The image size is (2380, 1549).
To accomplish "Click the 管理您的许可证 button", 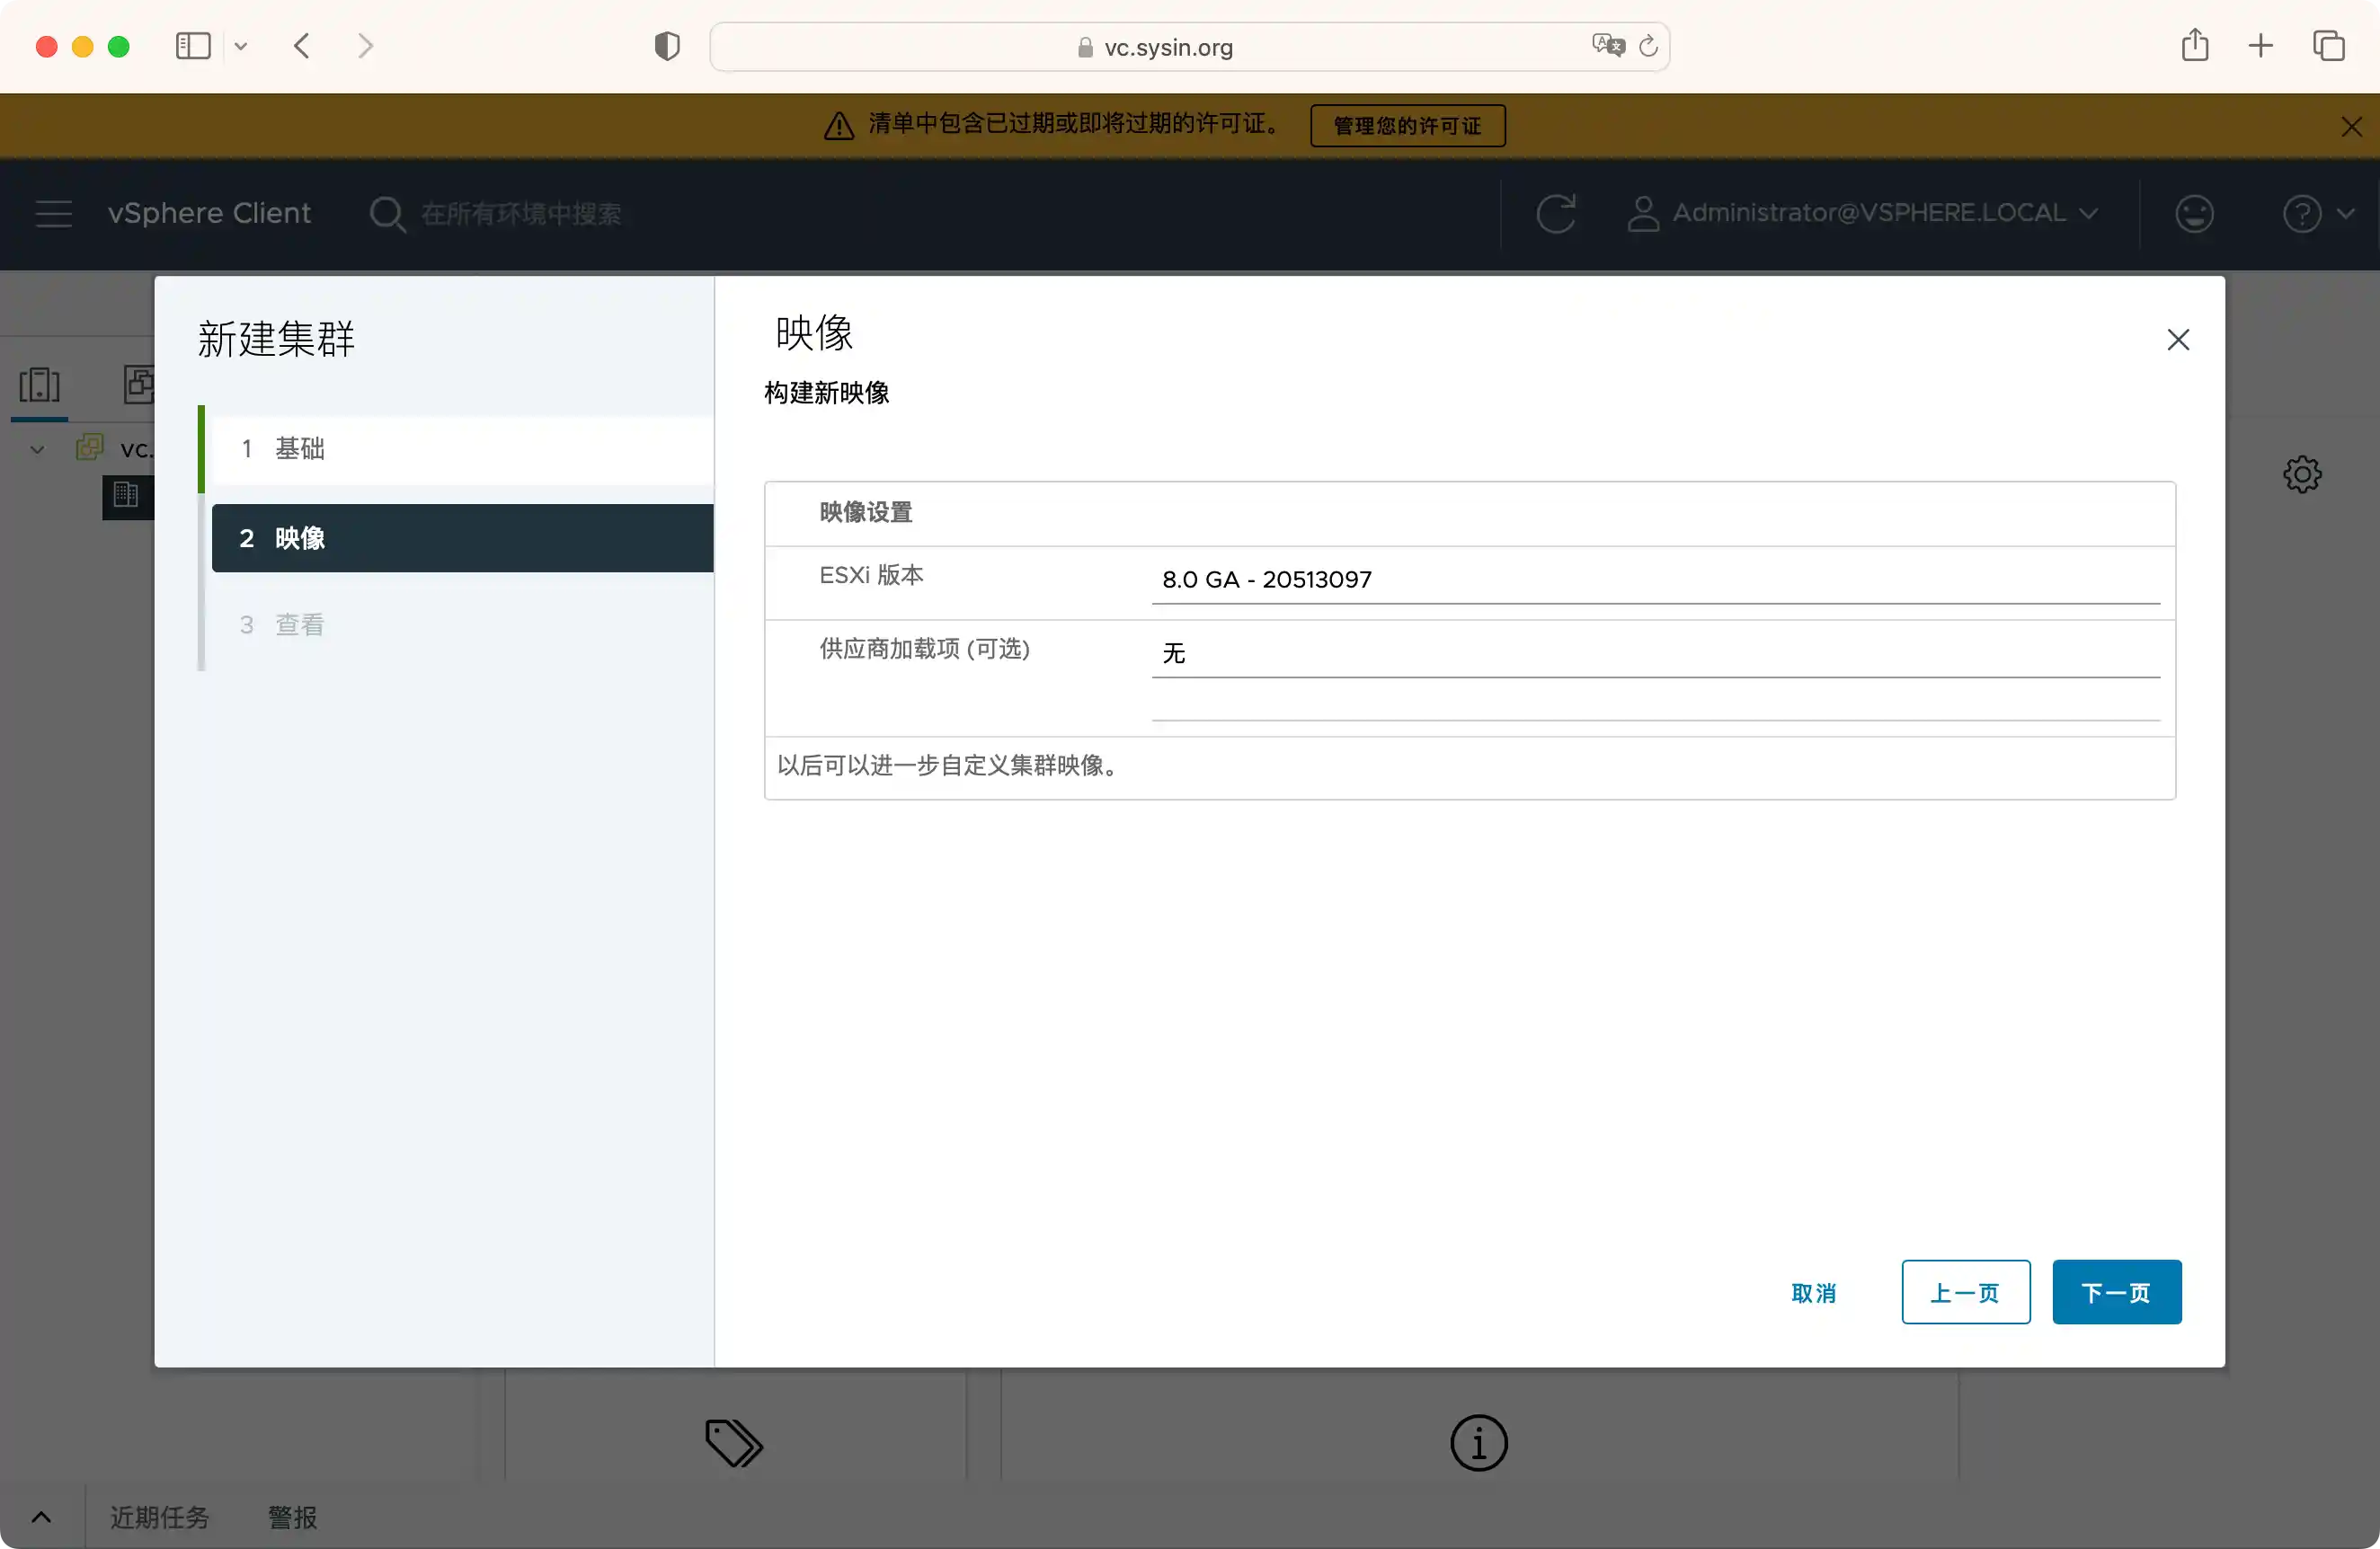I will [1407, 126].
